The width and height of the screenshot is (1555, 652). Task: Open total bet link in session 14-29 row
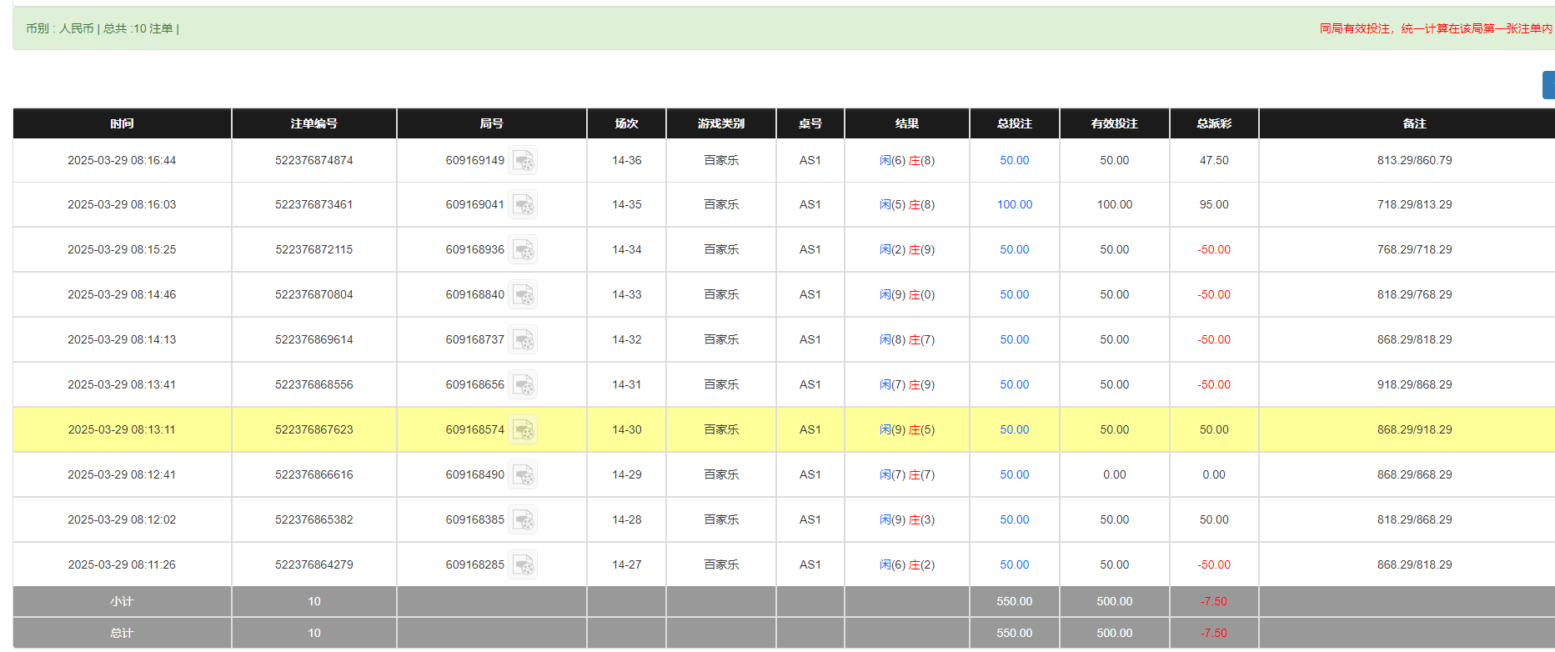point(1014,475)
